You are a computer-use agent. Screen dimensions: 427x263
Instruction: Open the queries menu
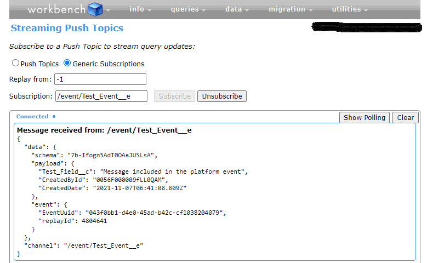click(x=188, y=9)
